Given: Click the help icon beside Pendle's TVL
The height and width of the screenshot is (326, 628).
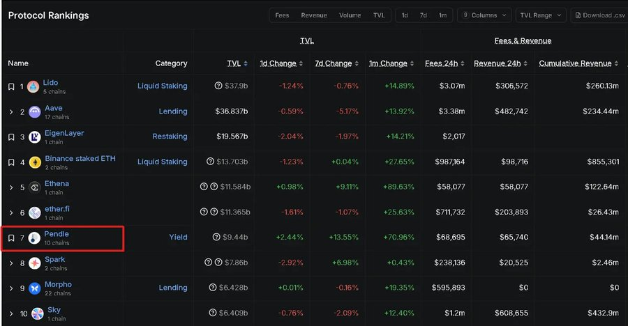Looking at the screenshot, I should [216, 238].
